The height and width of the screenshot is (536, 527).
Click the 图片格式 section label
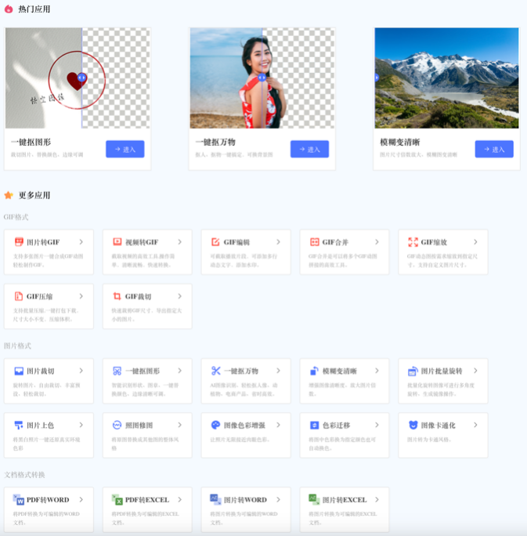(x=17, y=346)
